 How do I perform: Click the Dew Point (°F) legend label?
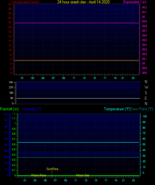click(x=142, y=109)
